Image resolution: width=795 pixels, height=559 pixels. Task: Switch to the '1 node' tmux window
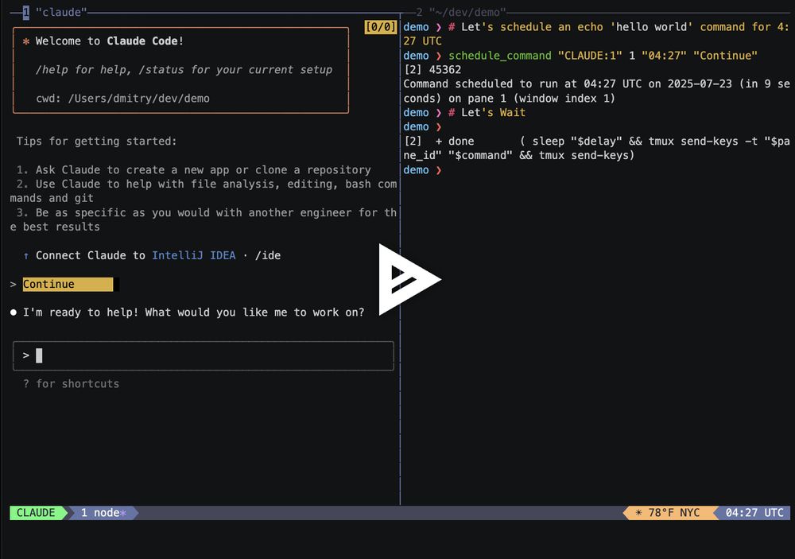click(x=103, y=513)
